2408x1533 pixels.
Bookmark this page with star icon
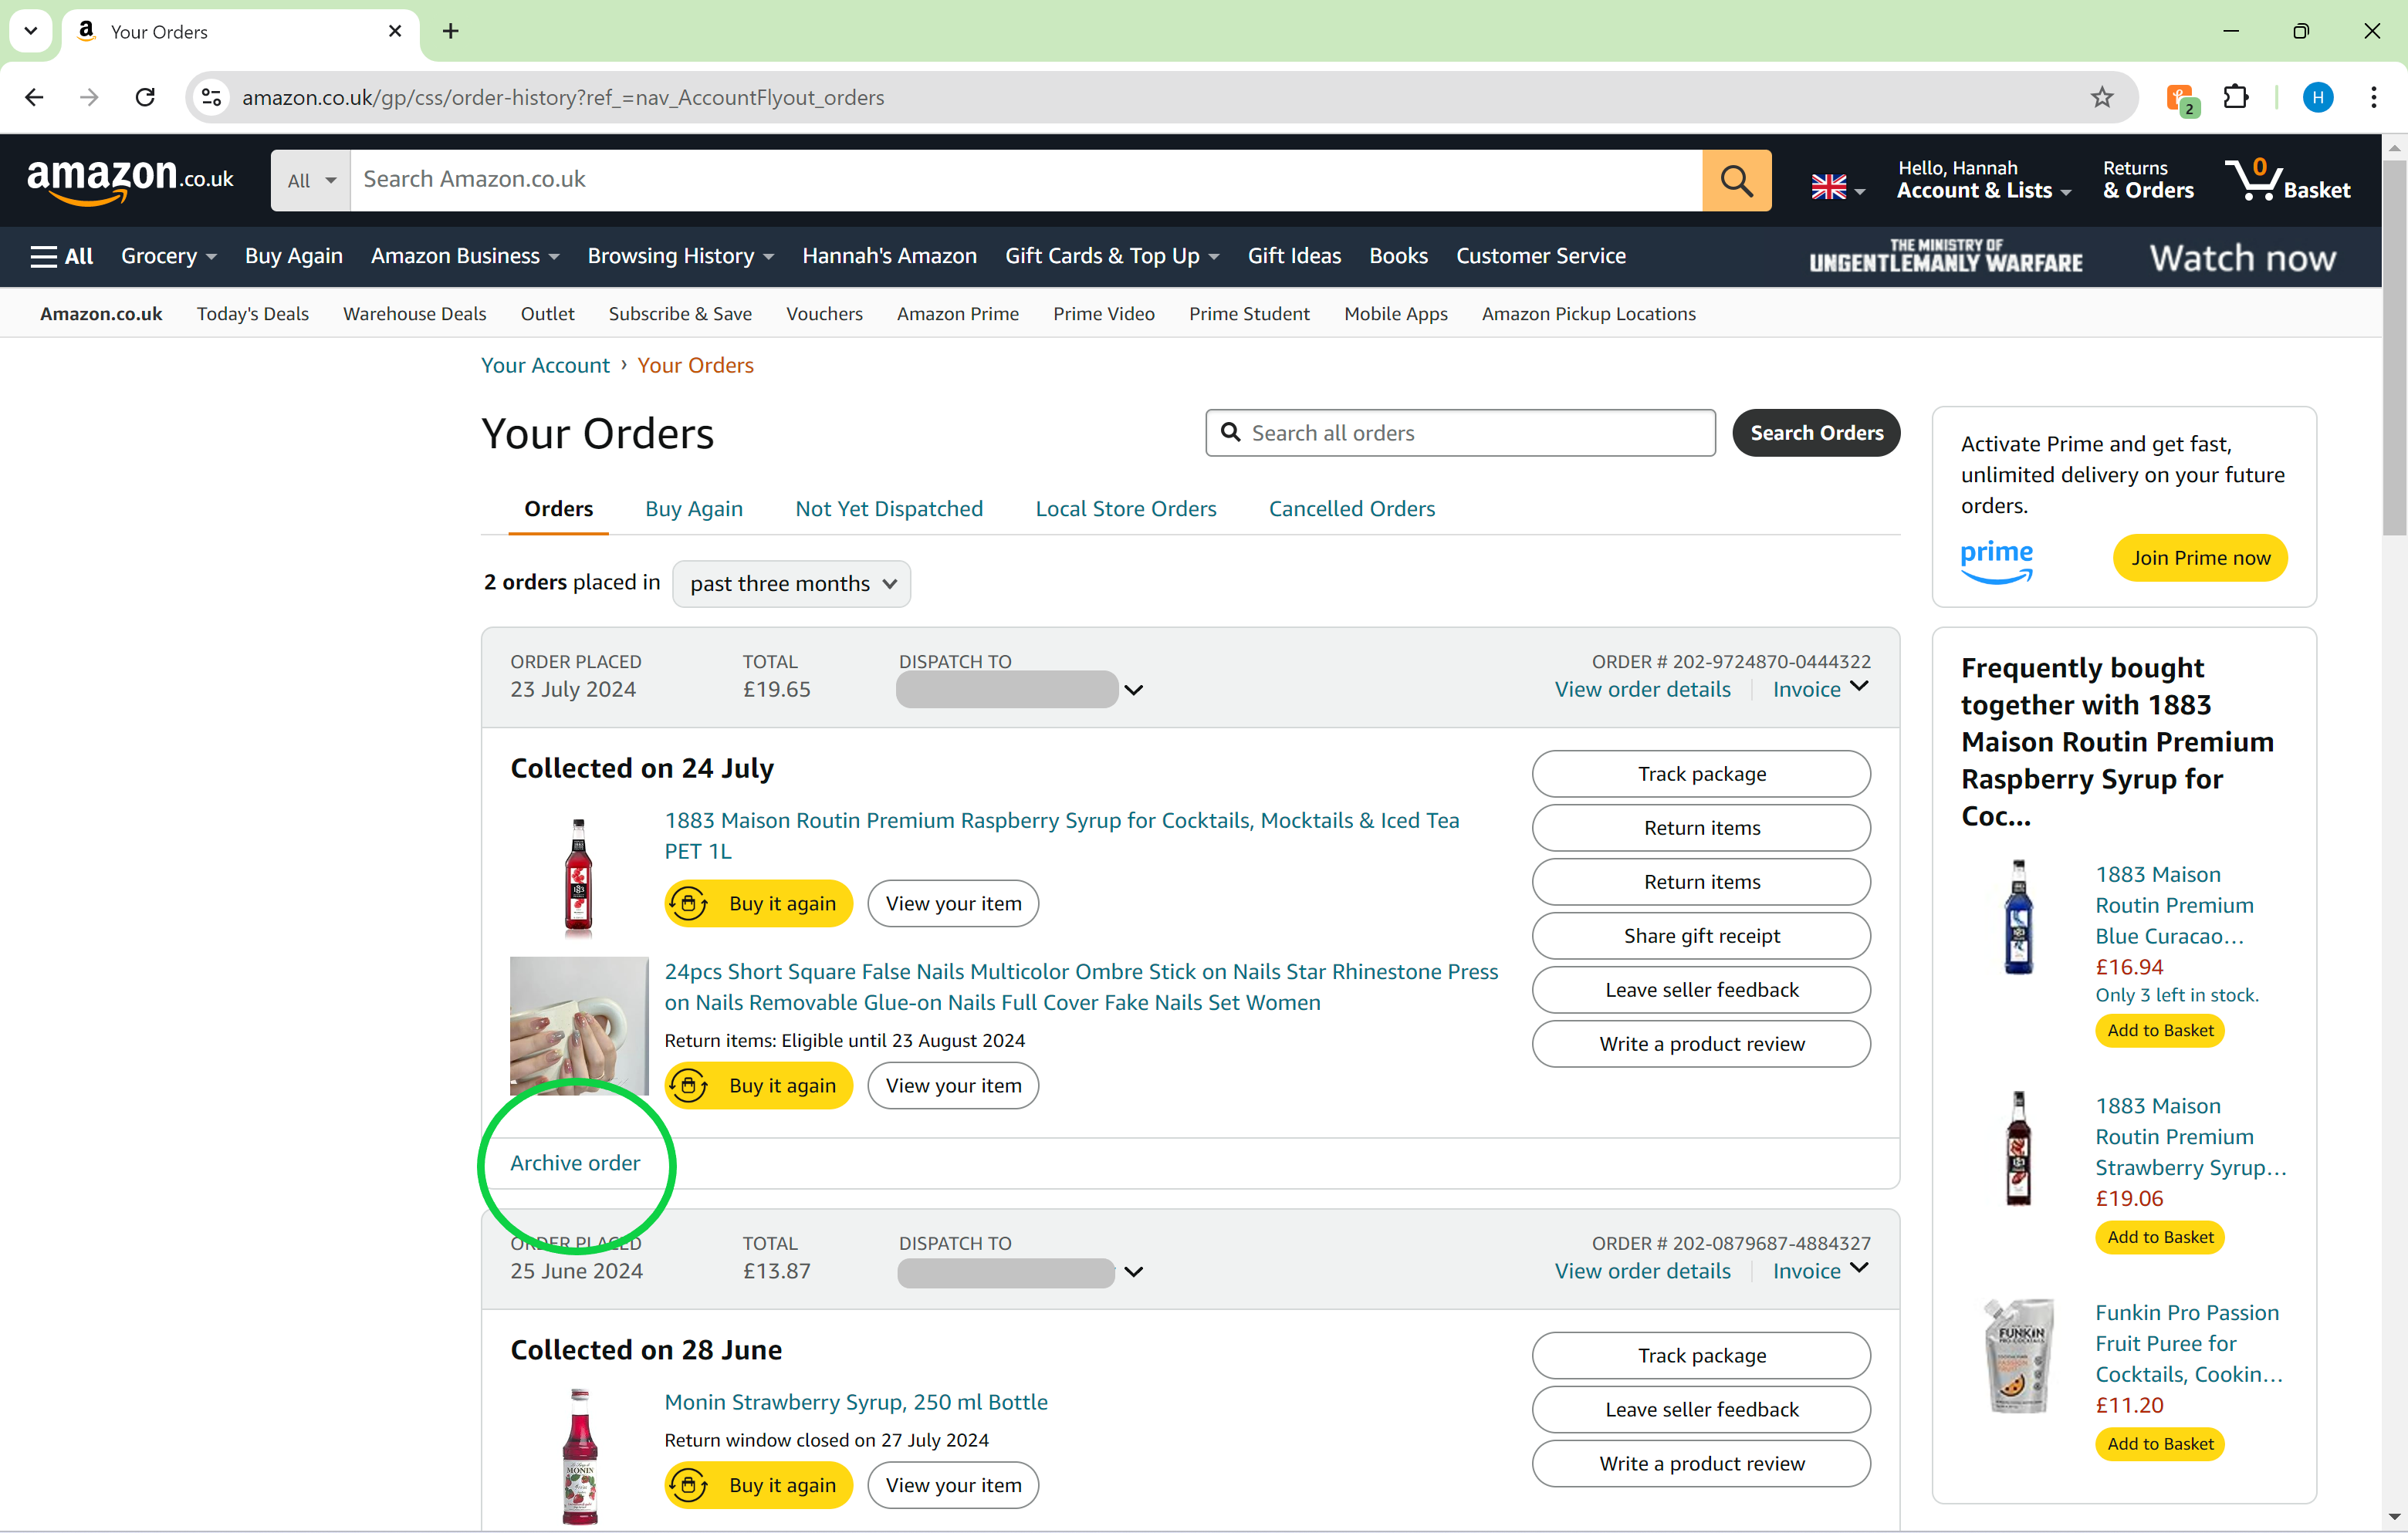[x=2101, y=97]
